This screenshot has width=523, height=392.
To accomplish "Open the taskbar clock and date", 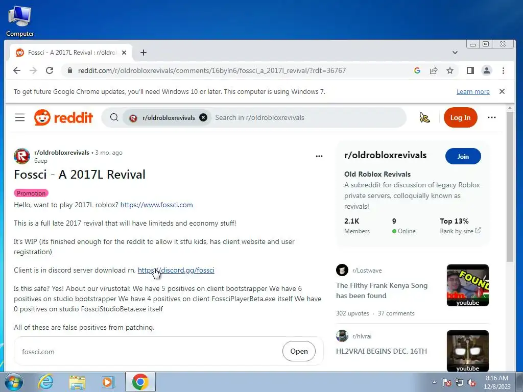I will coord(497,382).
